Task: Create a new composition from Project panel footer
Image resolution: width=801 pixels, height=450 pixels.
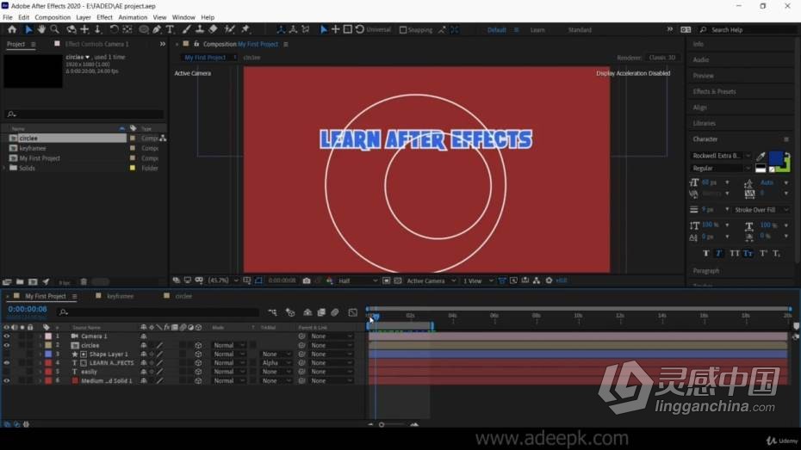Action: 33,281
